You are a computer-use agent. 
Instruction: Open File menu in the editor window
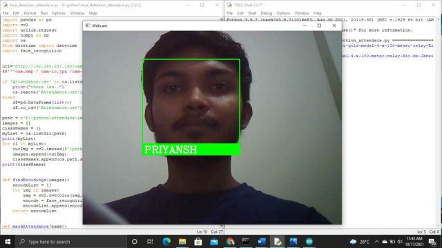click(6, 13)
